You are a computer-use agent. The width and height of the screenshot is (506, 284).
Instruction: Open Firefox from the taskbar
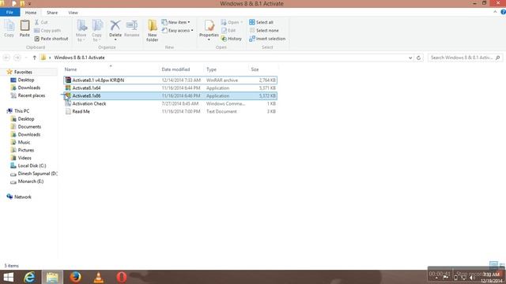(x=75, y=277)
